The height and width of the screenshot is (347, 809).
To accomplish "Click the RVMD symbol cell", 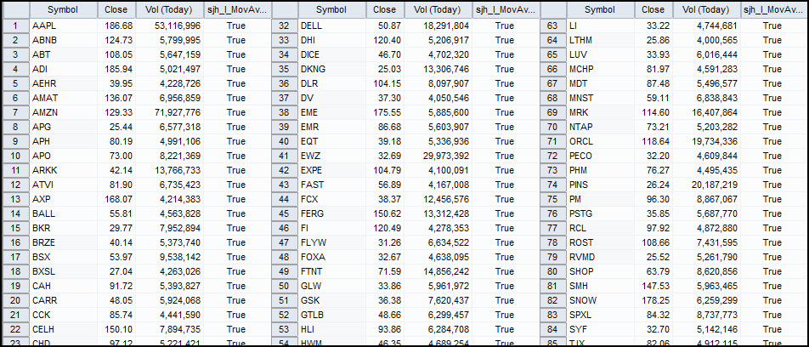I will click(601, 257).
